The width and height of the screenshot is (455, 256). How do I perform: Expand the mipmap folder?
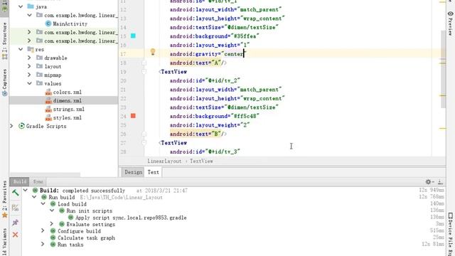point(29,75)
